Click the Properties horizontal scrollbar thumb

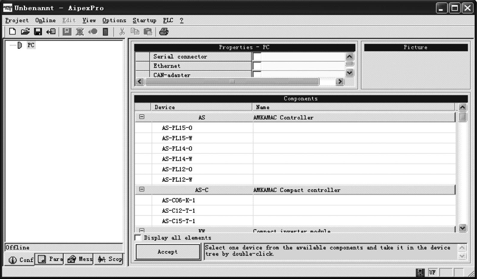point(232,81)
